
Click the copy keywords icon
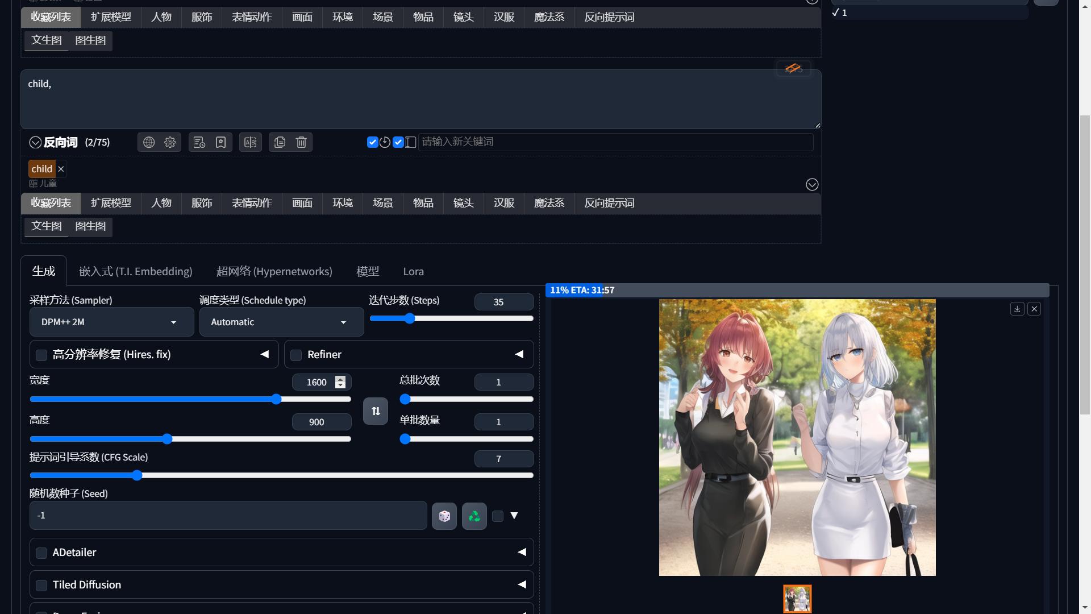(280, 142)
